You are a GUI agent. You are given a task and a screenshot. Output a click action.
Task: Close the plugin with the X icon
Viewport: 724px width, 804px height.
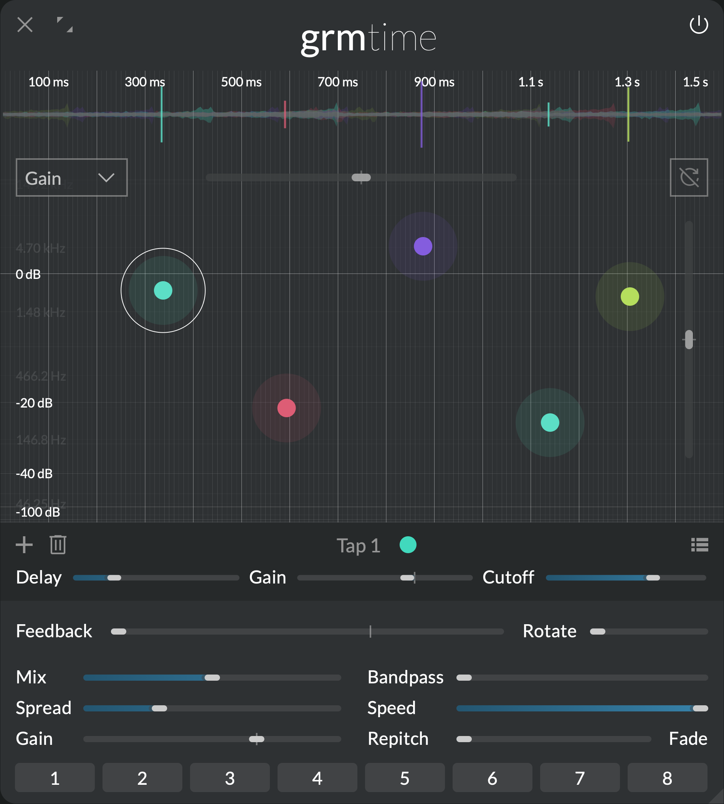tap(25, 25)
